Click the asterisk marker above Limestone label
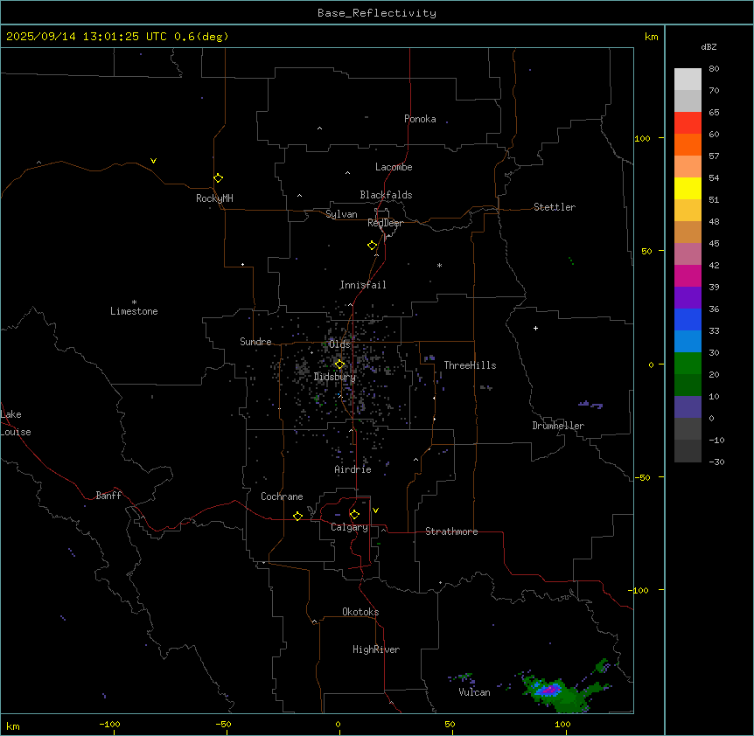This screenshot has width=754, height=736. [134, 302]
